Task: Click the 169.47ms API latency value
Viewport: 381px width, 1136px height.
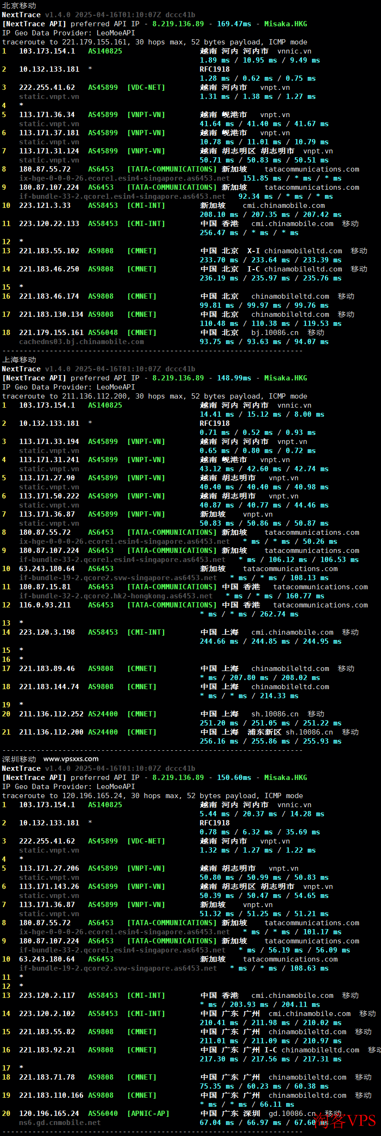Action: (x=234, y=24)
